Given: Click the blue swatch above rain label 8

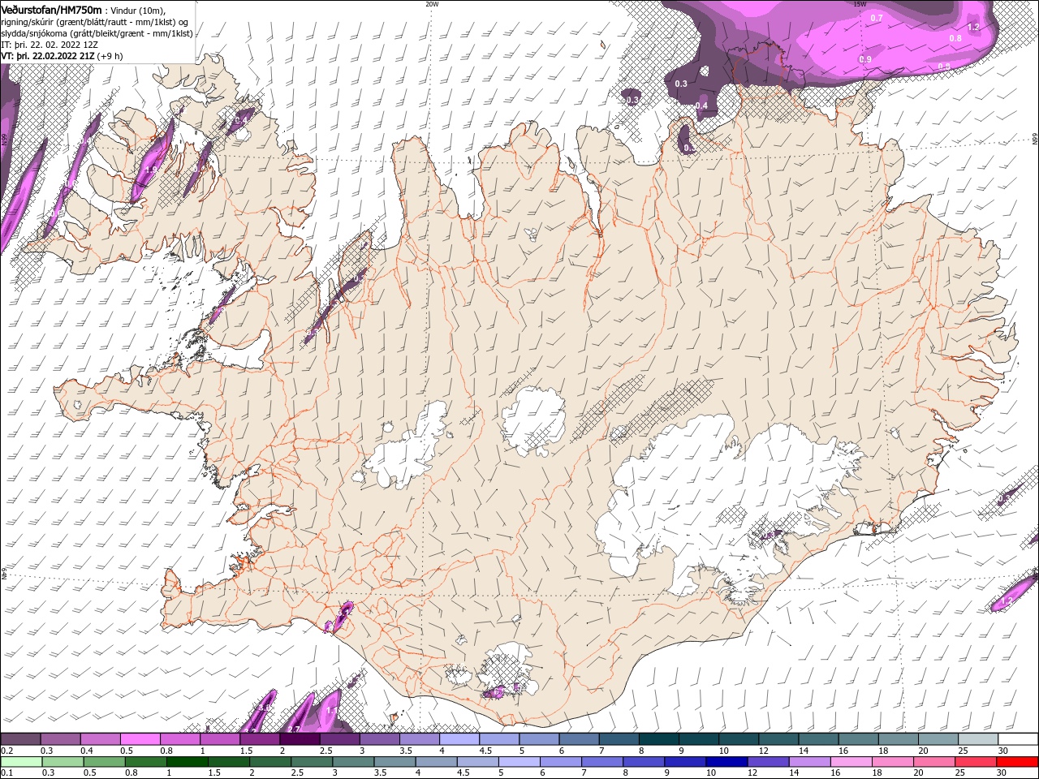Looking at the screenshot, I should pos(644,762).
